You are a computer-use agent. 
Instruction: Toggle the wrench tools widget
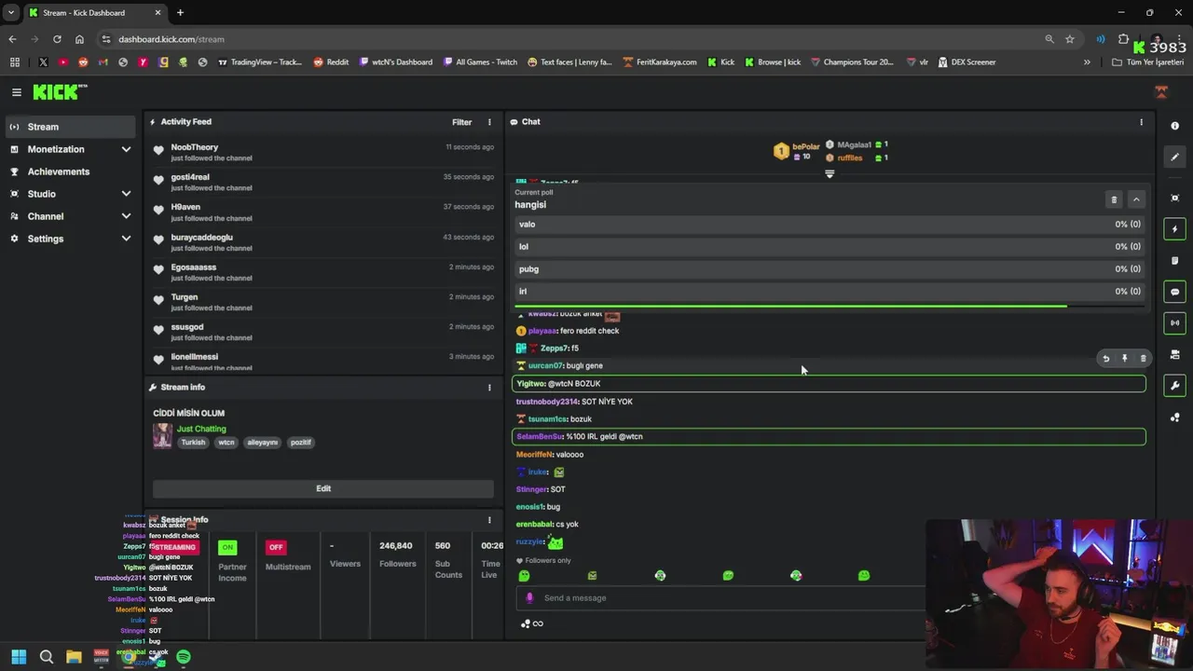pyautogui.click(x=1174, y=386)
